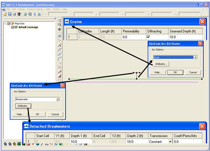The image size is (210, 151).
Task: Select the Map Data tree label
Action: pos(20,23)
